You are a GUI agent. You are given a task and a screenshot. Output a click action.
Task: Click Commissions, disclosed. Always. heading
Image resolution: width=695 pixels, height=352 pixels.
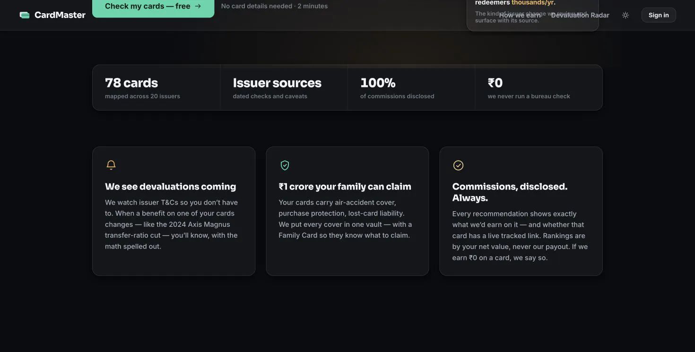[x=510, y=192]
